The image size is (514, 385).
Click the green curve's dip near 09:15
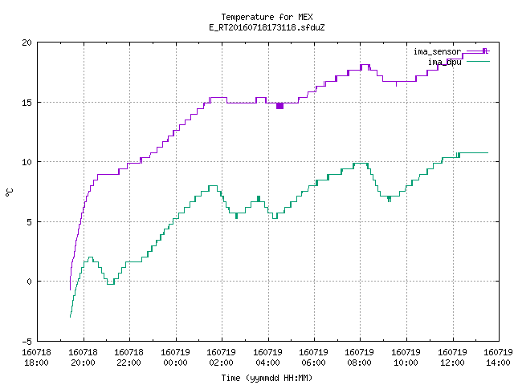tap(389, 198)
